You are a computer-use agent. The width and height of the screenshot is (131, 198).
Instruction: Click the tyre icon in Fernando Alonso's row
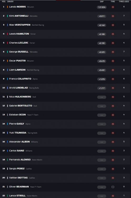pos(113,160)
